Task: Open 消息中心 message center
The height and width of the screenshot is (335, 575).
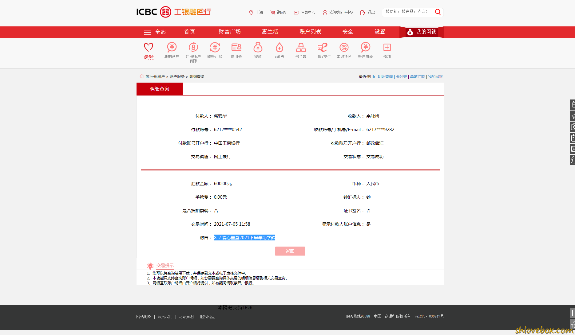Action: 304,12
